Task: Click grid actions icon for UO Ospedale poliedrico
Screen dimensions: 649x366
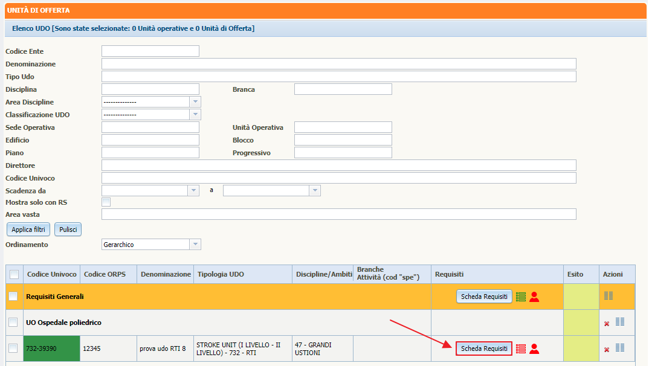Action: coord(619,322)
